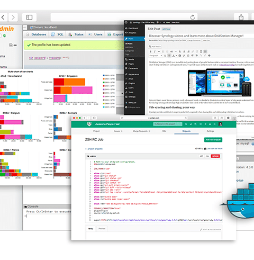Open the Users tab in phpMyAdmin
254x260 pixels.
(95, 34)
